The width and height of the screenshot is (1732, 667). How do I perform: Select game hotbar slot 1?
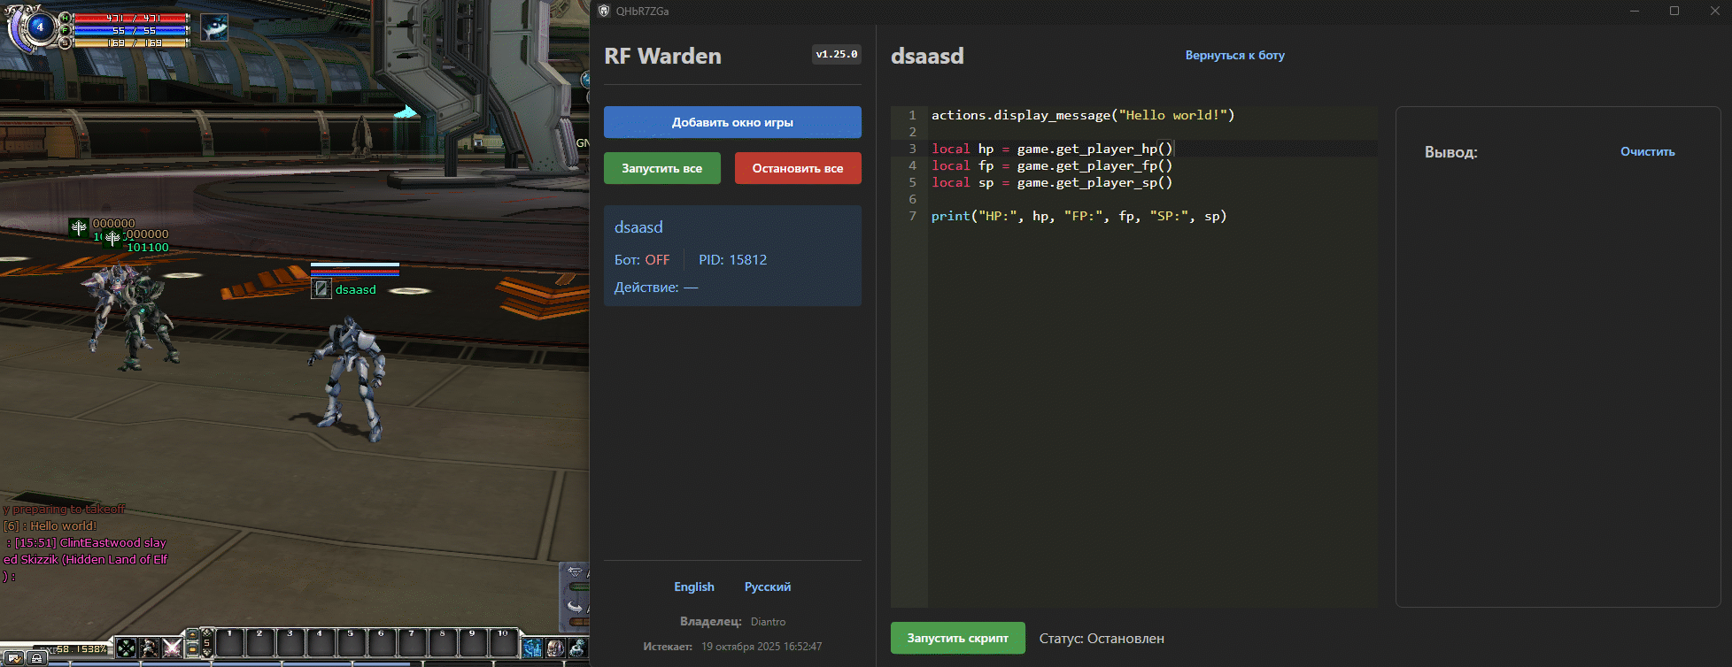point(230,643)
